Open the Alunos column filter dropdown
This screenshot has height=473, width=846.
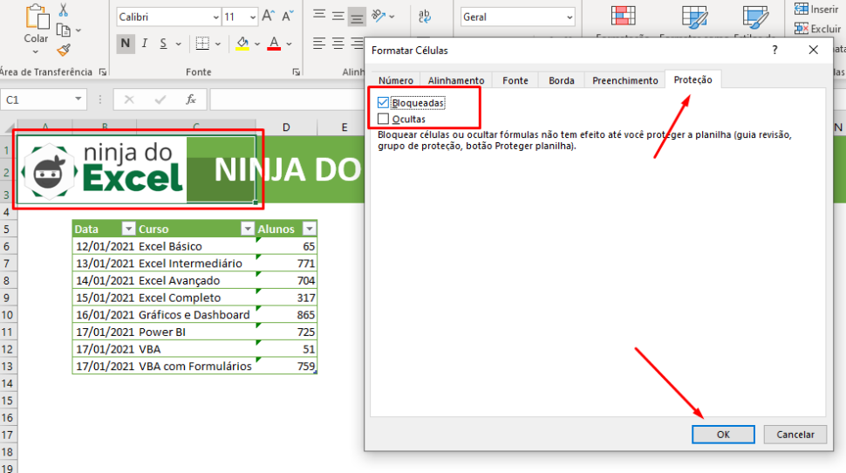pos(309,229)
